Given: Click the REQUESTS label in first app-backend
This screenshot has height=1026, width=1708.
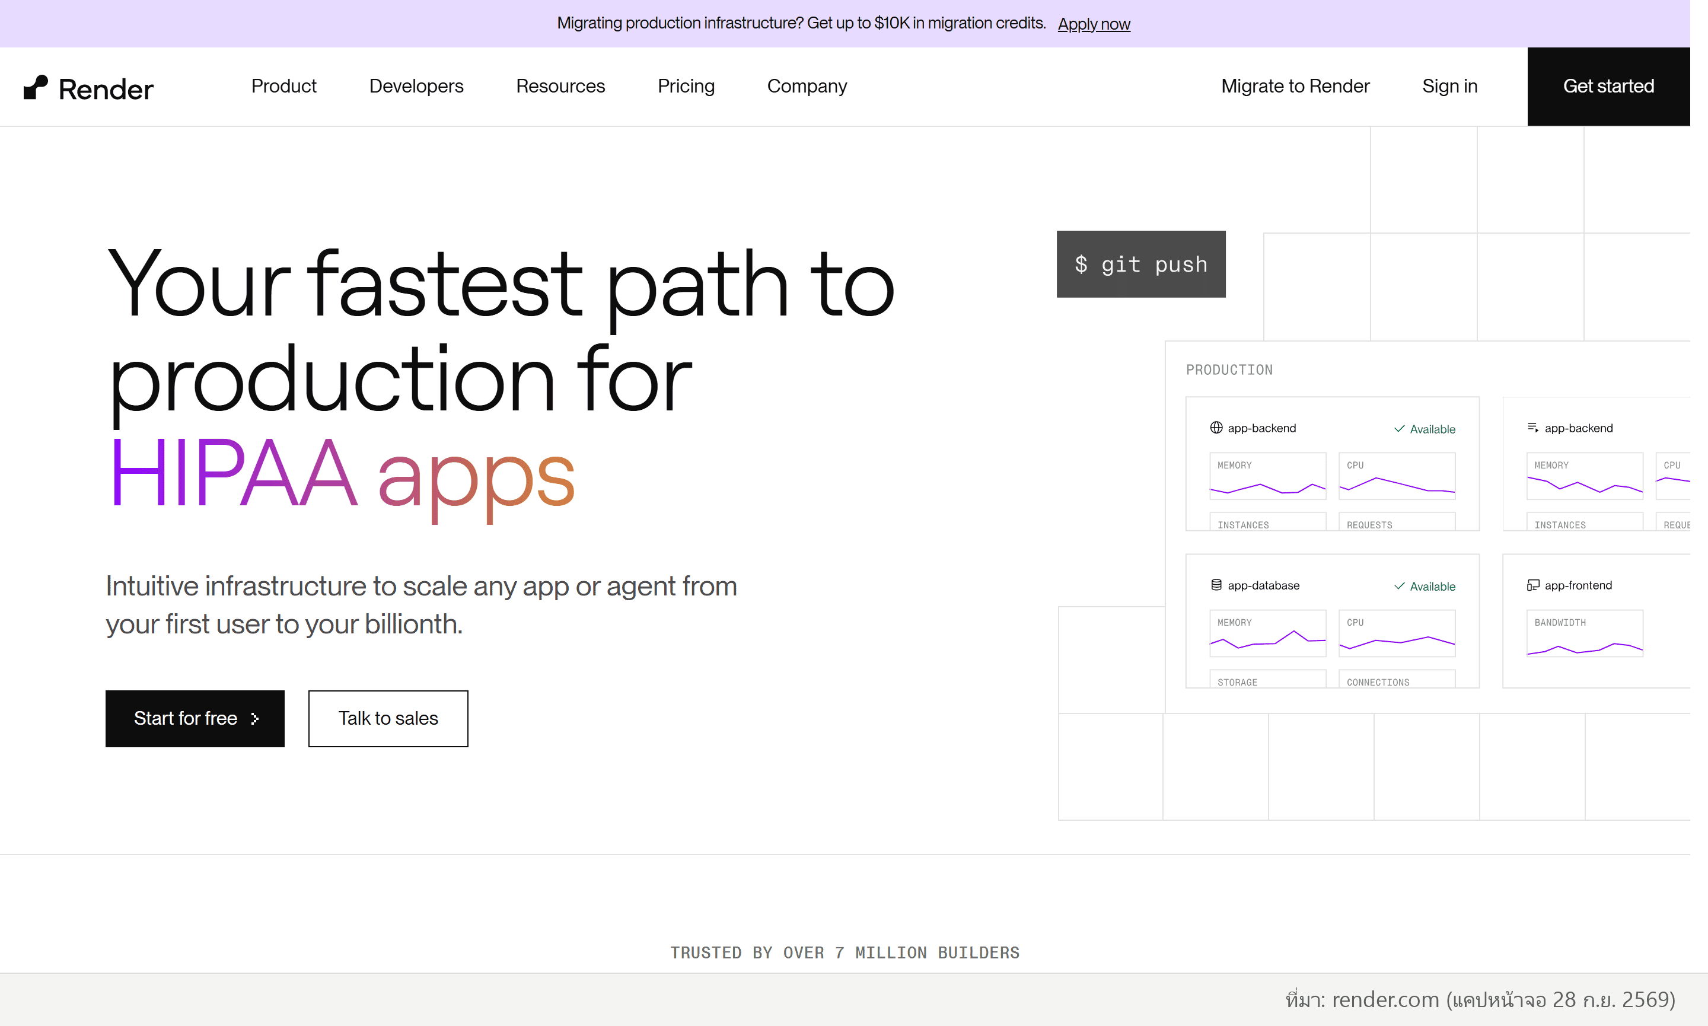Looking at the screenshot, I should pos(1369,525).
